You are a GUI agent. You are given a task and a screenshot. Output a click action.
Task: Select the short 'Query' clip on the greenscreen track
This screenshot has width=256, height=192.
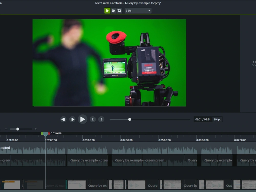[191, 160]
